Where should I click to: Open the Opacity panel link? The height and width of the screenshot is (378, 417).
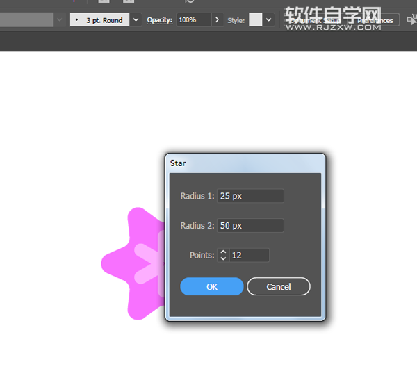[x=160, y=20]
